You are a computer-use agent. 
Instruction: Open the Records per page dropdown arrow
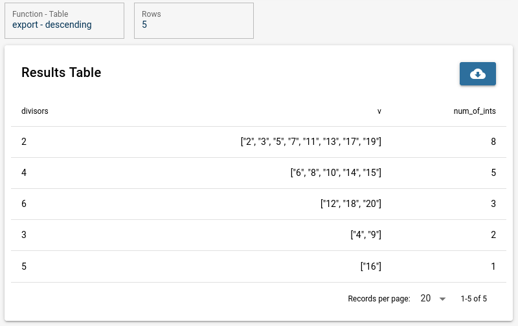tap(442, 299)
